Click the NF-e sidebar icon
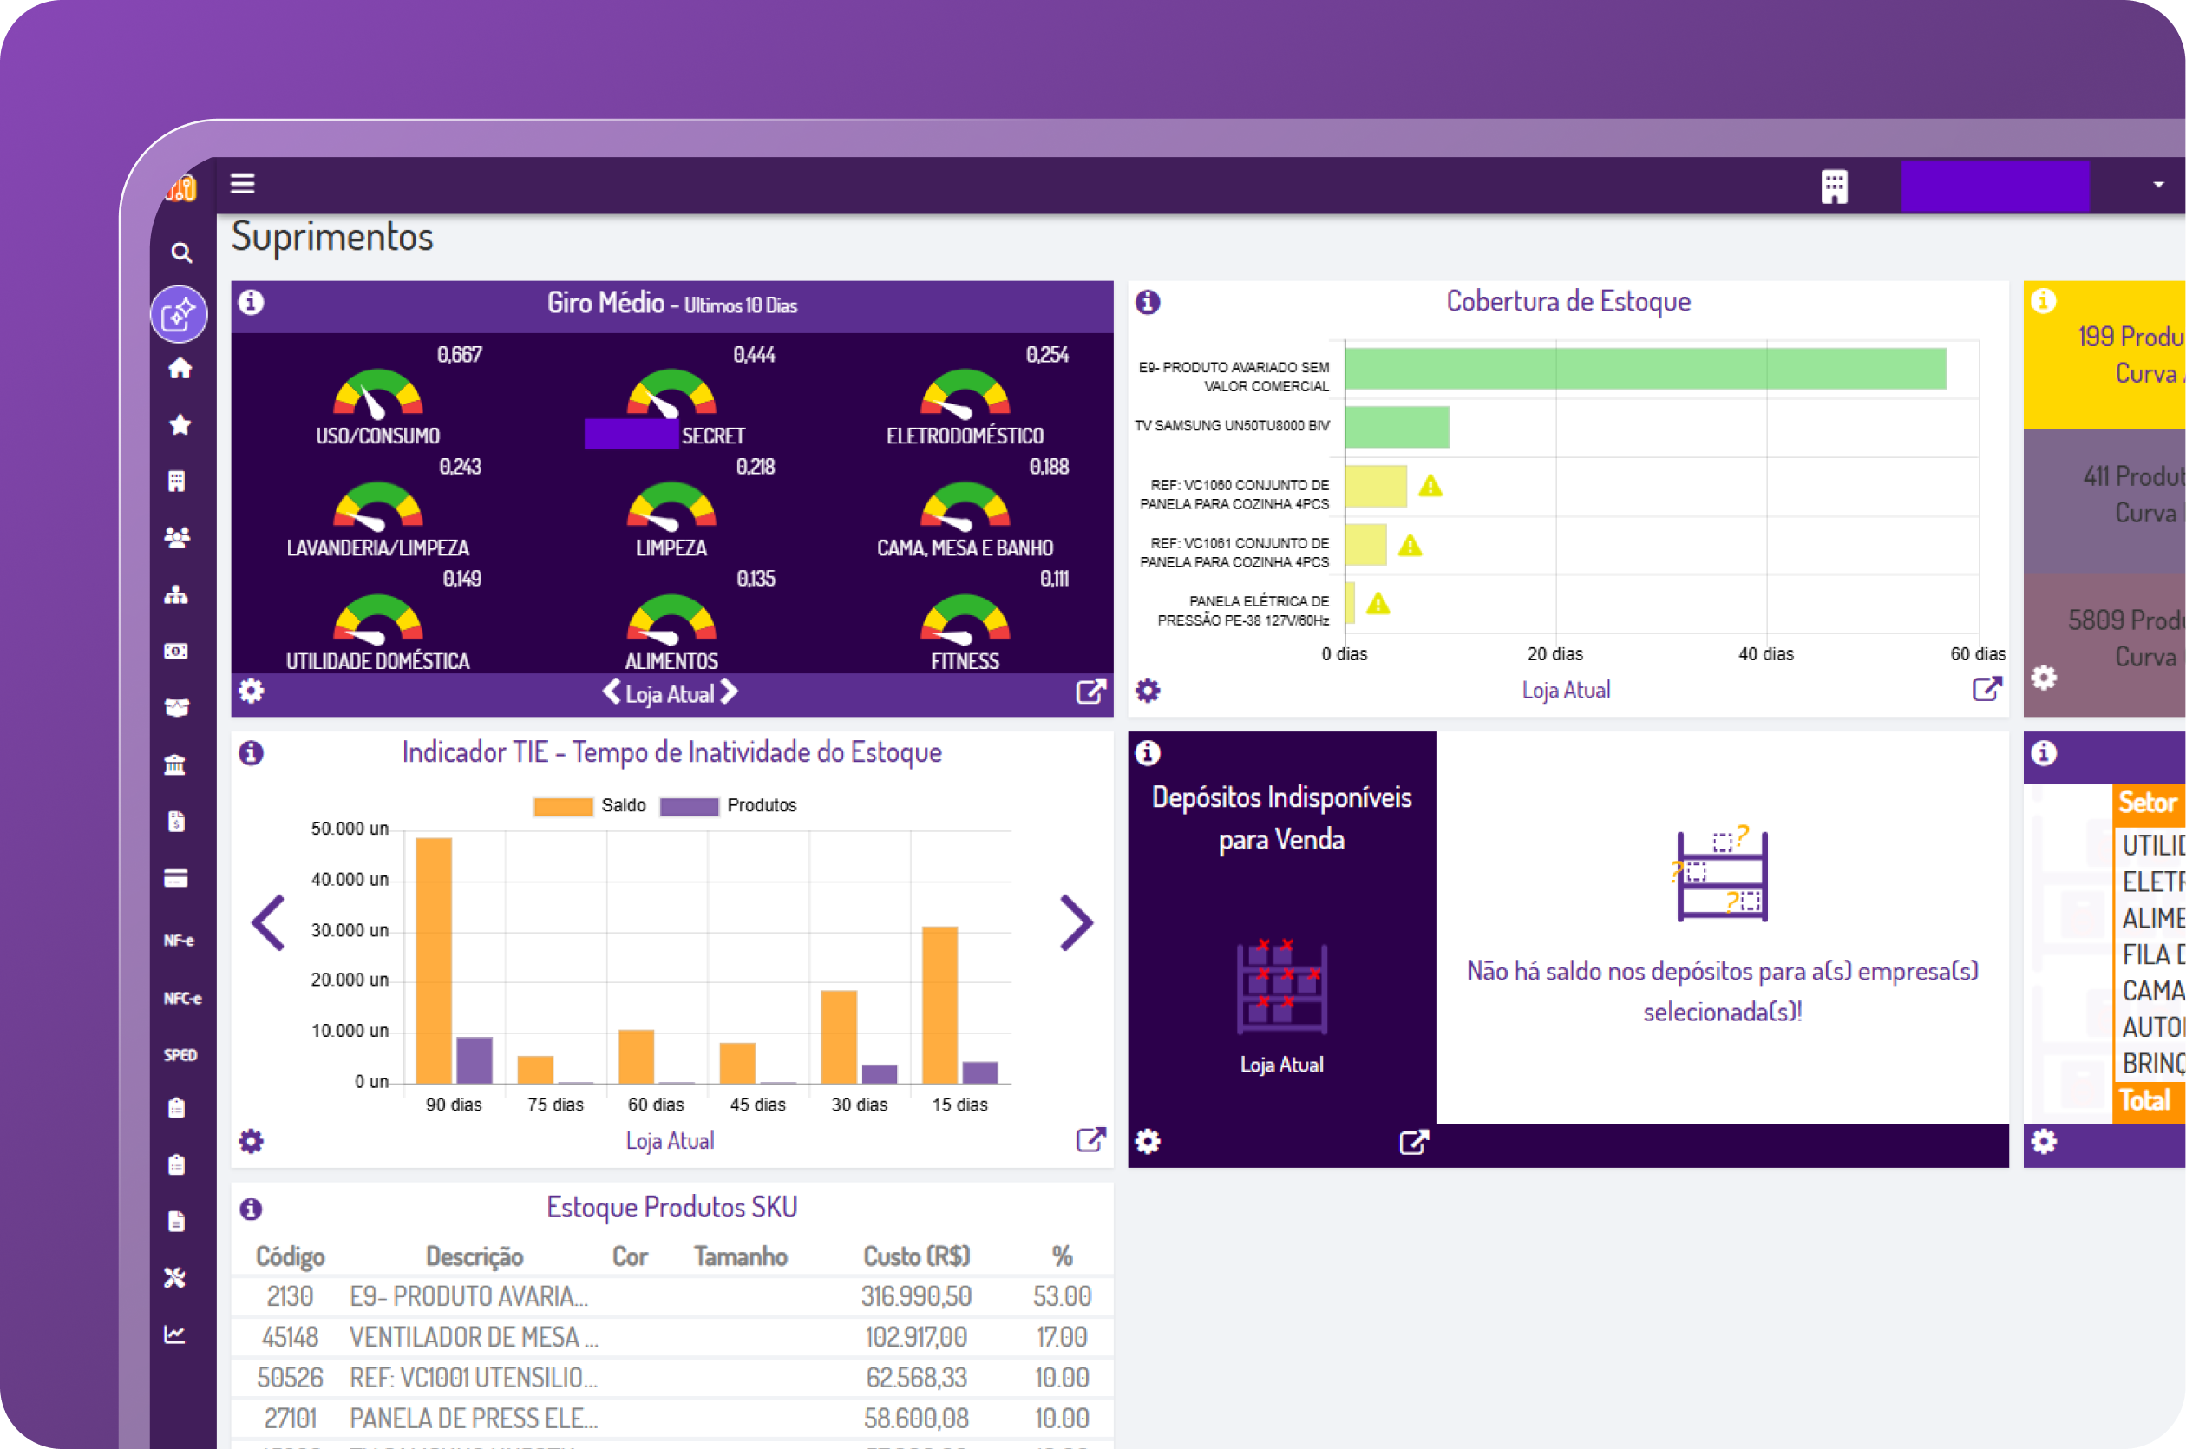 click(180, 941)
